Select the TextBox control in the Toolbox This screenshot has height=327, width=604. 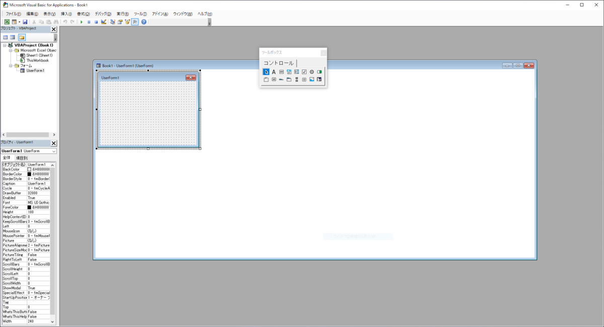281,71
